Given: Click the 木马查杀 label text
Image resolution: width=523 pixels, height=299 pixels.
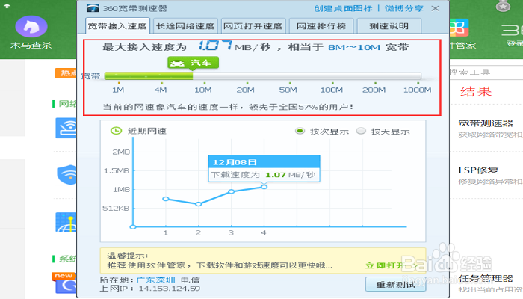Looking at the screenshot, I should [31, 45].
